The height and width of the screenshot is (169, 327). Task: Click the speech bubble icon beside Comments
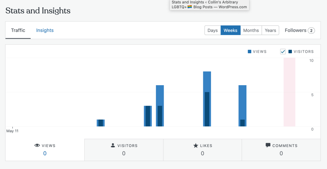click(x=268, y=145)
